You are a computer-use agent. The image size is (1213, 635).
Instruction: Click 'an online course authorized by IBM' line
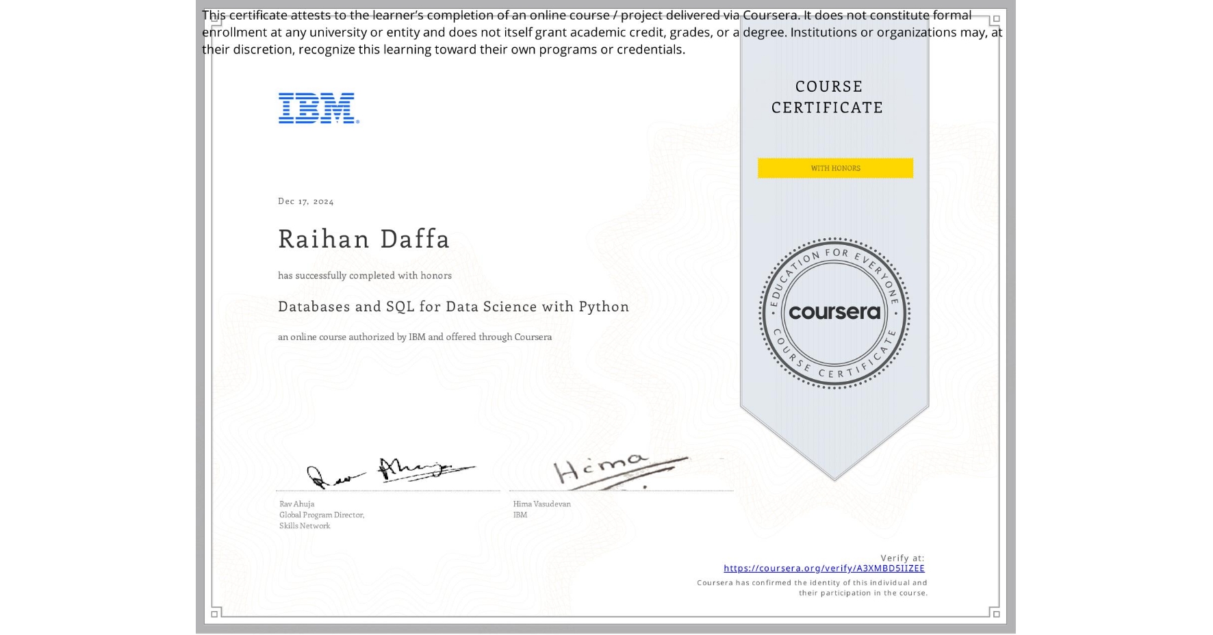(x=415, y=337)
